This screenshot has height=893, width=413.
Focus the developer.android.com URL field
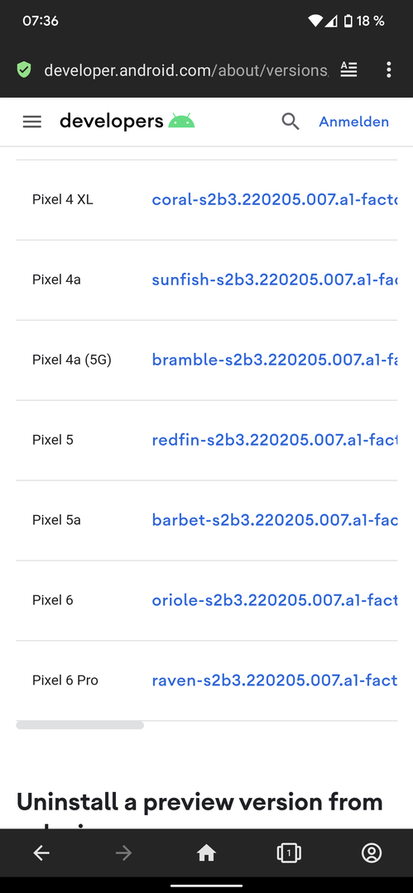tap(186, 70)
